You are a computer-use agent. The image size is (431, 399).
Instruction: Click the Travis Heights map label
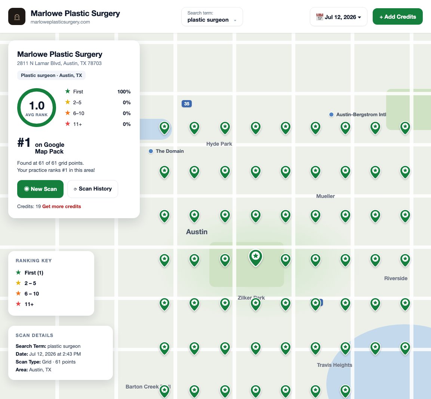pos(334,365)
